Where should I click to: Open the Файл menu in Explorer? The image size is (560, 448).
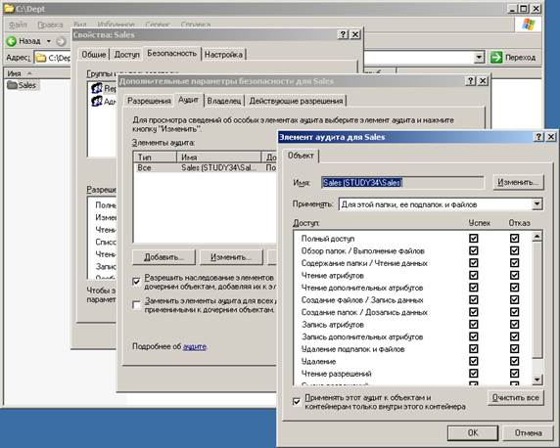[x=19, y=24]
